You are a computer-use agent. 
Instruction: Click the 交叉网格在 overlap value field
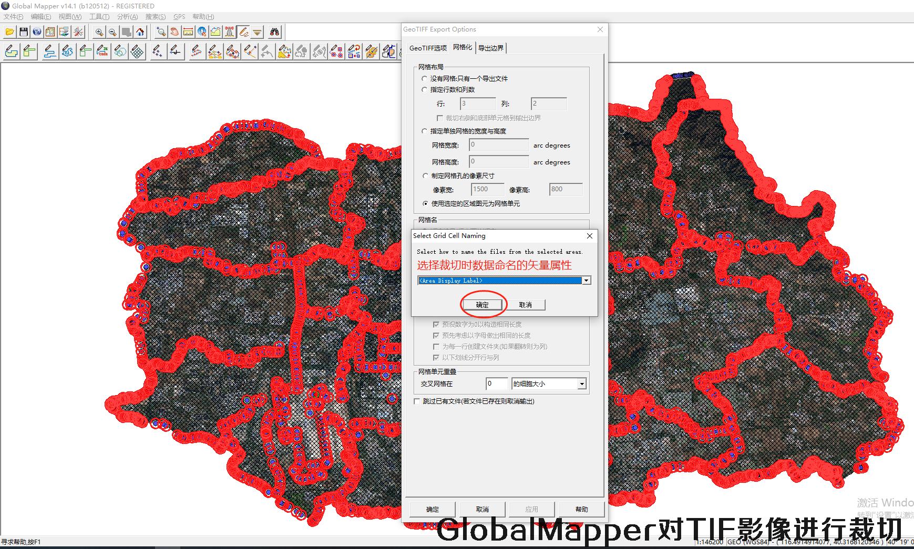pyautogui.click(x=496, y=384)
